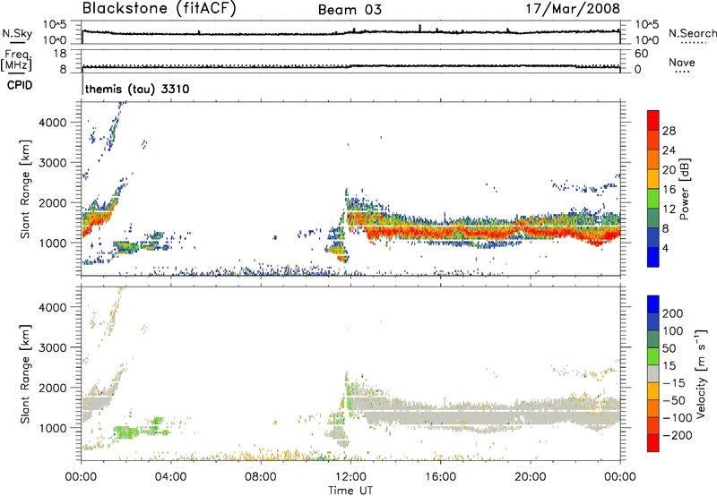The height and width of the screenshot is (496, 717).
Task: Click the 18 tick on the frequency axis
Action: 60,54
